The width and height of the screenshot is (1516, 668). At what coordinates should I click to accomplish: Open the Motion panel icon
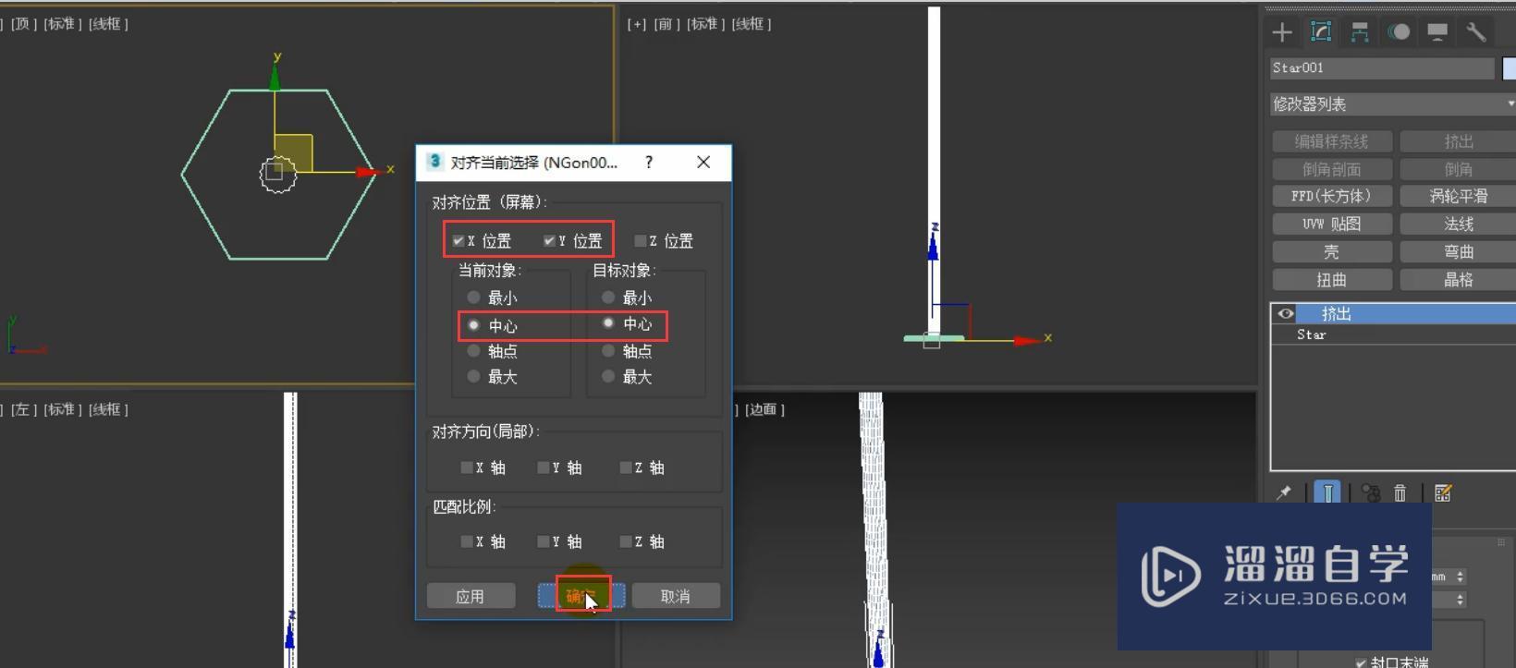coord(1399,32)
